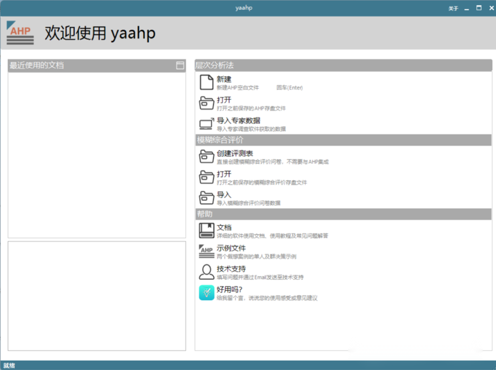The image size is (496, 370).
Task: Click the 模糊综合评价 section header
Action: (343, 140)
